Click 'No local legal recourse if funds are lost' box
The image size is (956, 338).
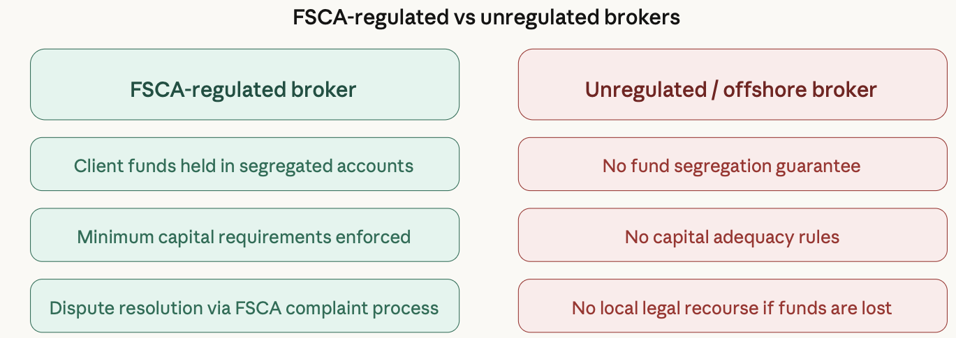click(x=732, y=306)
